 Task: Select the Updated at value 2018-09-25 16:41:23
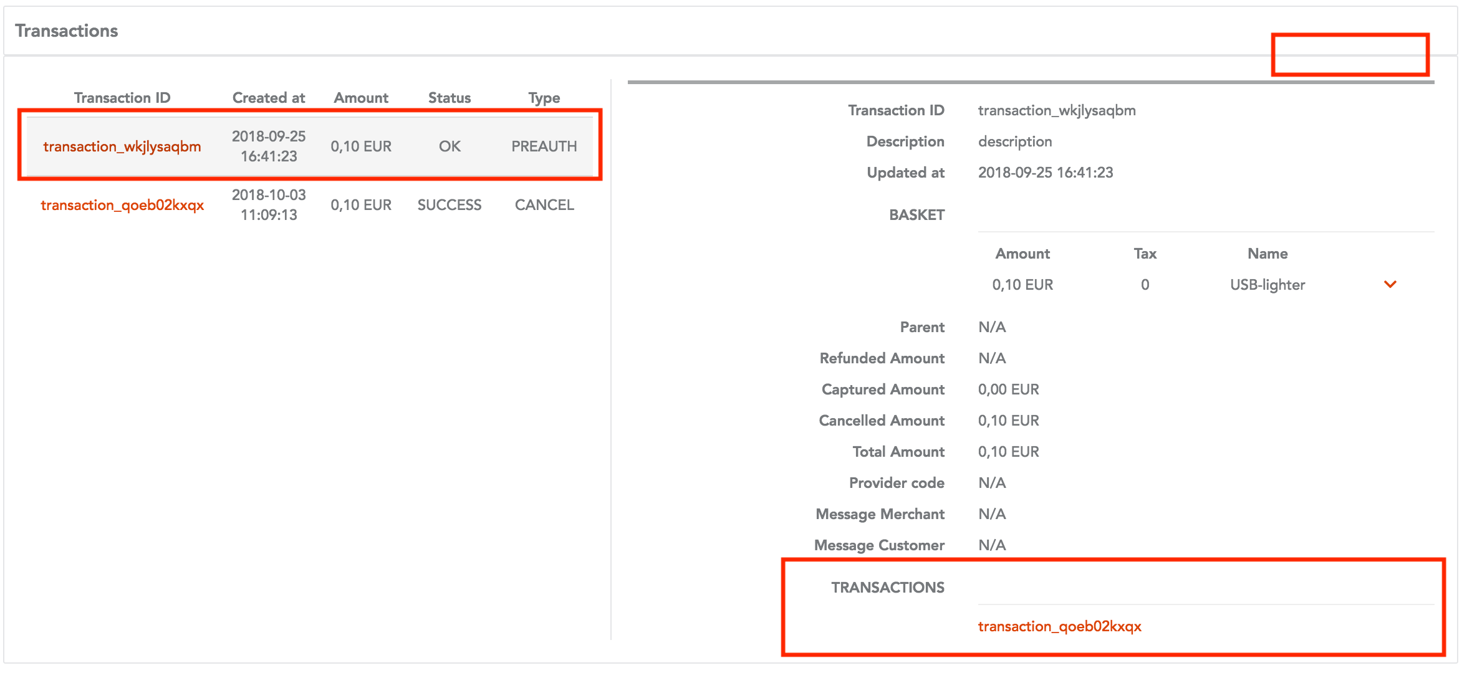point(1046,173)
